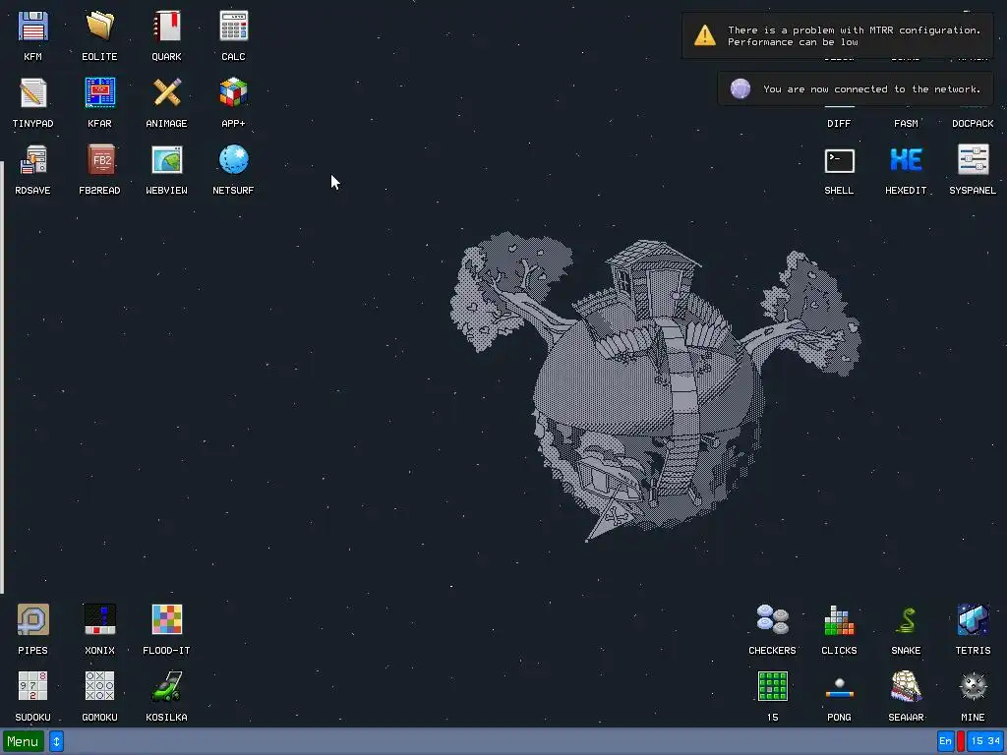Start the 15 puzzle game icon
The image size is (1007, 755).
coord(773,687)
